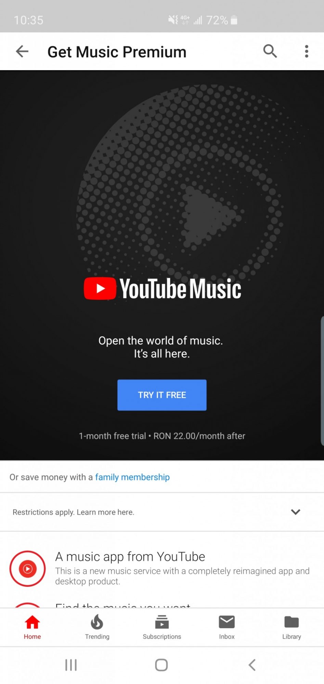Viewport: 324px width, 684px height.
Task: Click Restrictions apply. Learn more here text
Action: pos(73,512)
